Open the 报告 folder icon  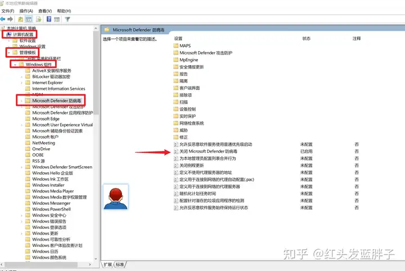click(176, 74)
